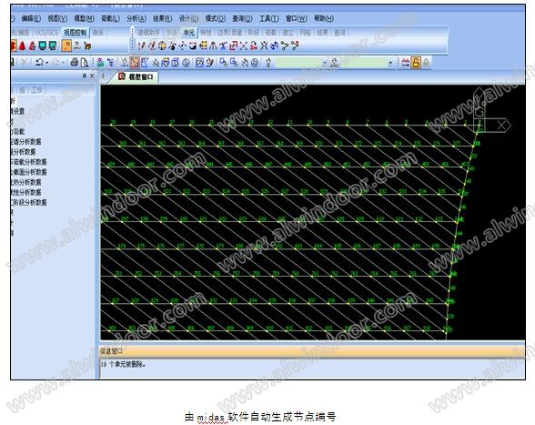The width and height of the screenshot is (535, 425).
Task: Select the 单元 ribbon tab
Action: point(188,33)
